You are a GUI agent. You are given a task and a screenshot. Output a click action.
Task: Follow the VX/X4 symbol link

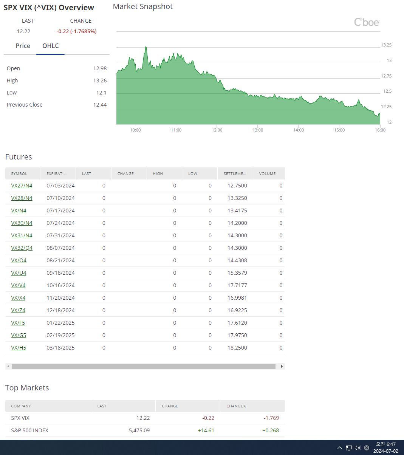coord(18,298)
